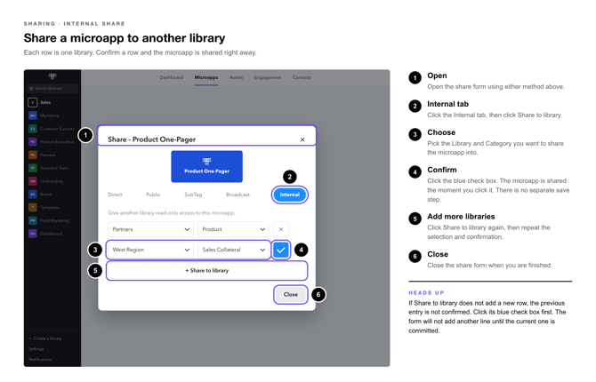Click the Sales library avatar icon
The height and width of the screenshot is (382, 596).
[33, 102]
